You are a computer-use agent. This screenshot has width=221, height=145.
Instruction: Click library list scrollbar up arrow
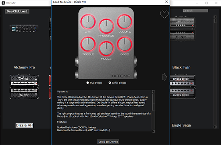click(x=215, y=17)
